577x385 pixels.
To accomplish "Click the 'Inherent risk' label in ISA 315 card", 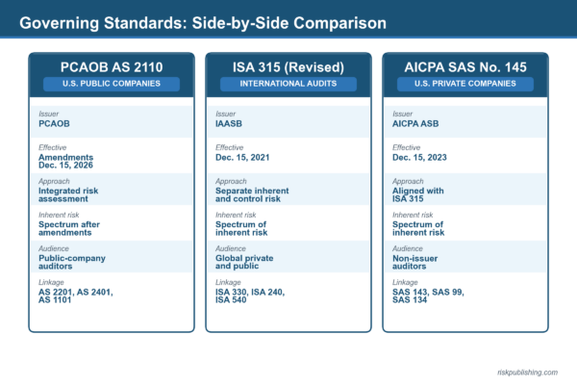I will pyautogui.click(x=236, y=215).
